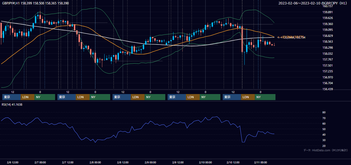Click price level 159.360 on the axis
This screenshot has height=165, width=351.
327,24
